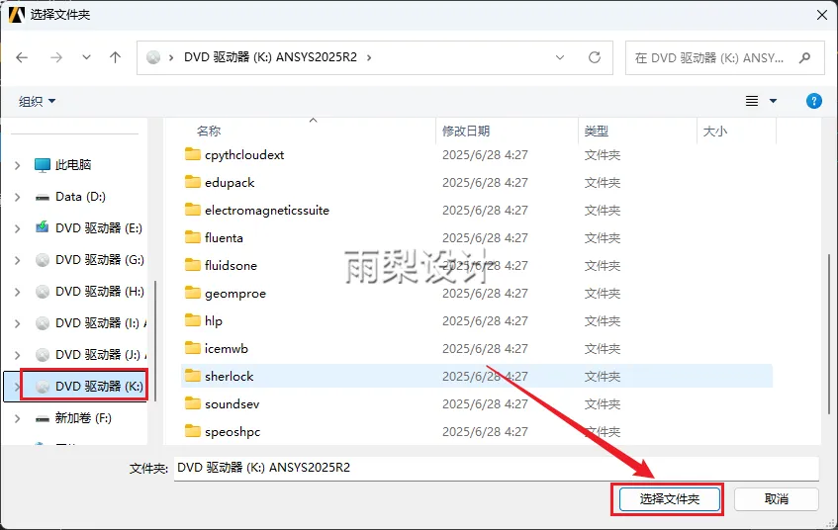Open view options dropdown arrow
This screenshot has height=530, width=838.
click(773, 101)
